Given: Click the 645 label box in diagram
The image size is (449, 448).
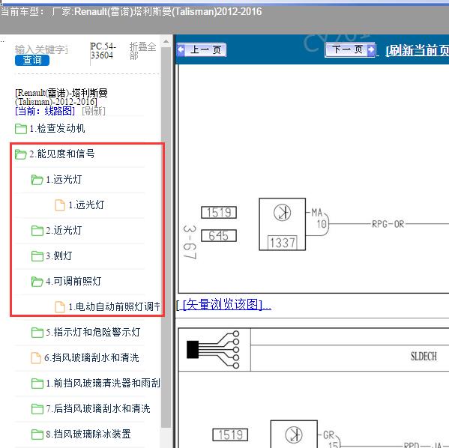Looking at the screenshot, I should click(x=219, y=236).
